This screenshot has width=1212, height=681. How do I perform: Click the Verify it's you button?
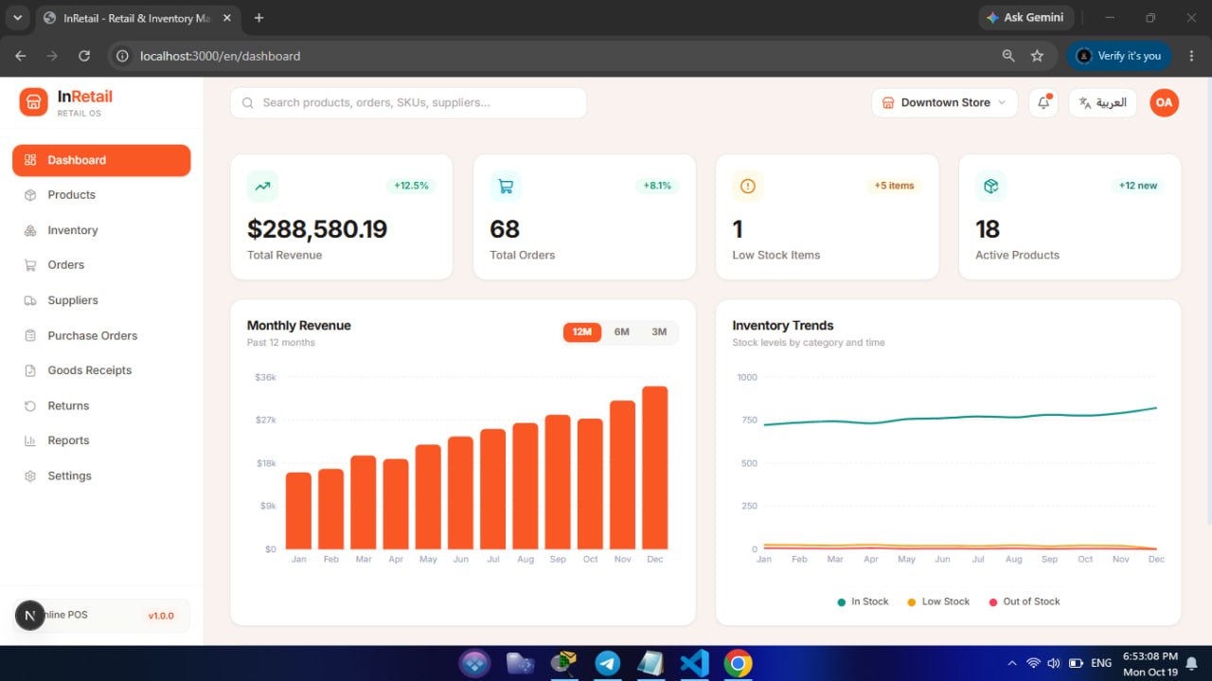point(1119,56)
